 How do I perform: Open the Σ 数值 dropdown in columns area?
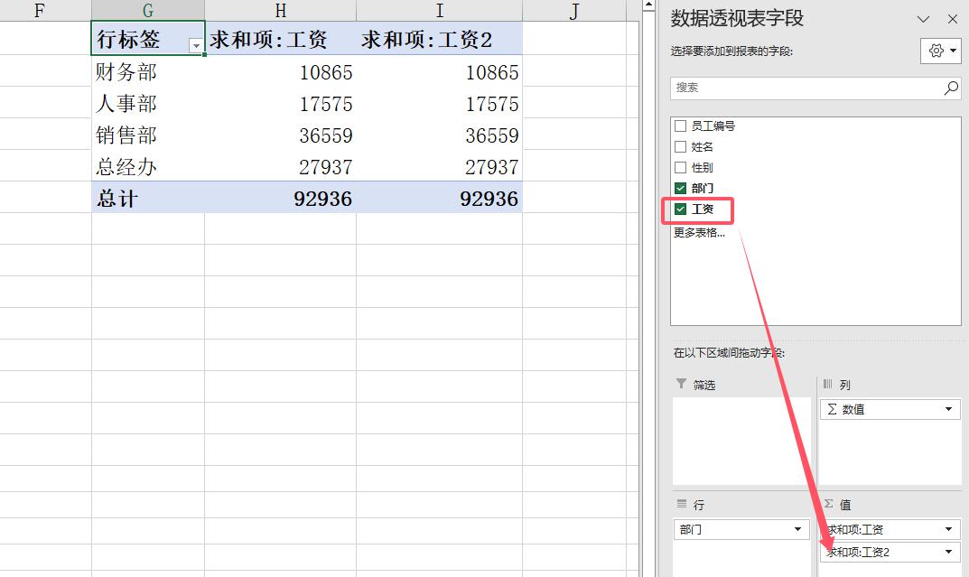[x=948, y=409]
